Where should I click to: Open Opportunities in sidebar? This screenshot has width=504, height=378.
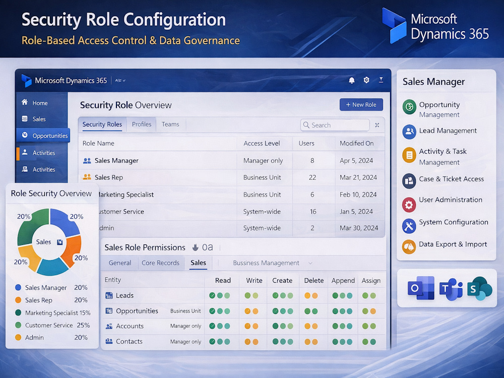click(x=43, y=135)
